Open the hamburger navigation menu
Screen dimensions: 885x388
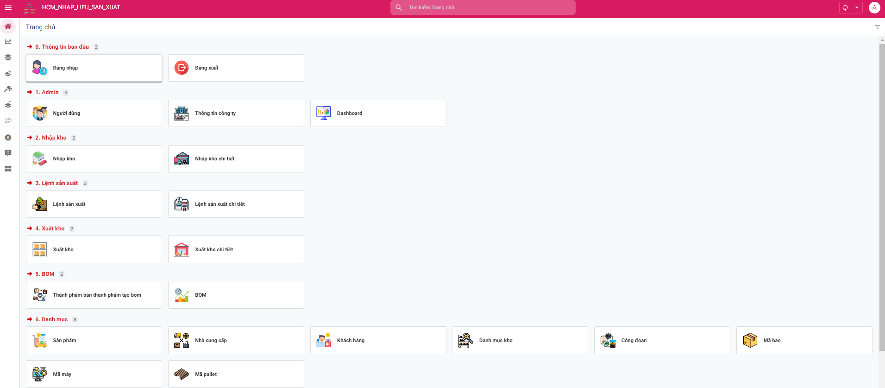click(x=8, y=7)
